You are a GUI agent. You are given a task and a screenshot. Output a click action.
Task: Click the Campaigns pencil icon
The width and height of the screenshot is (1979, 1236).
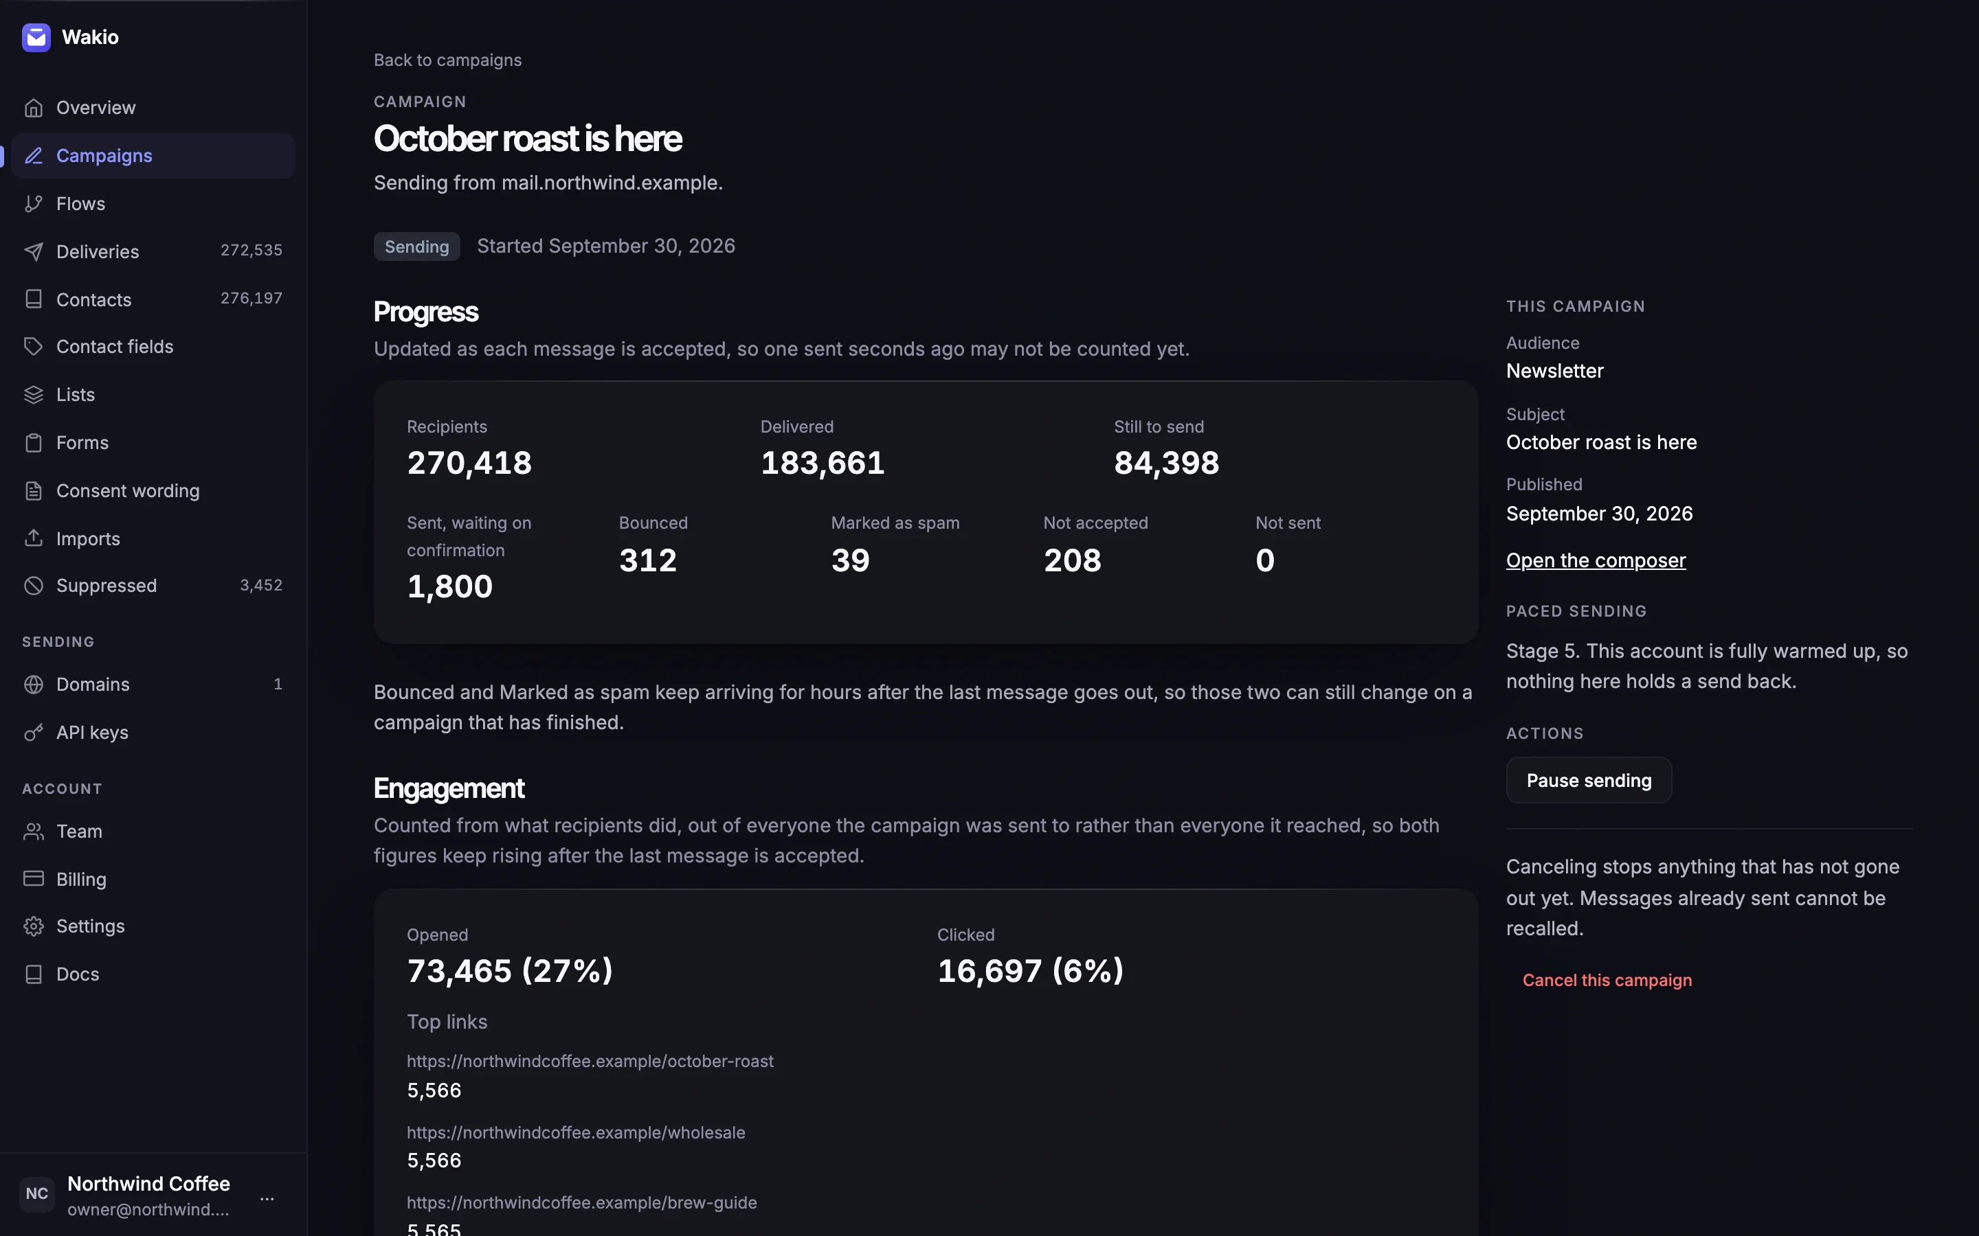[34, 155]
